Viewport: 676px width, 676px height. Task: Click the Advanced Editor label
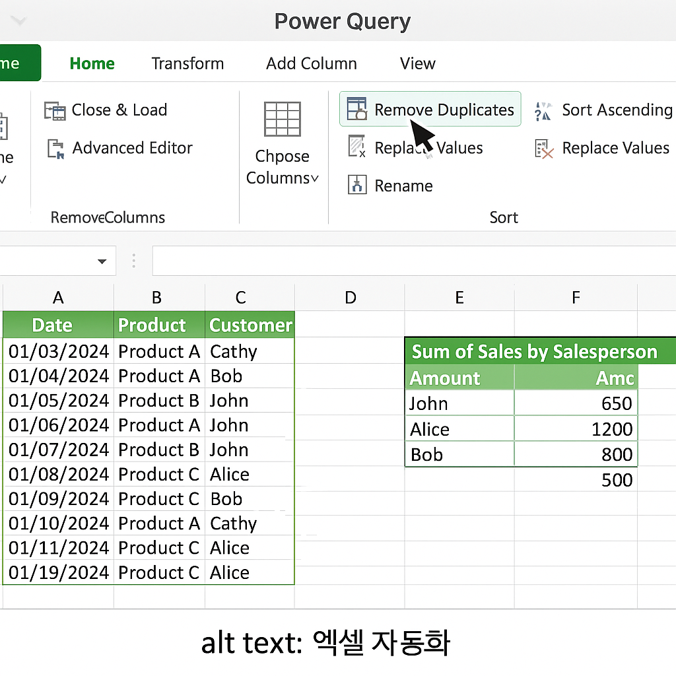tap(132, 148)
